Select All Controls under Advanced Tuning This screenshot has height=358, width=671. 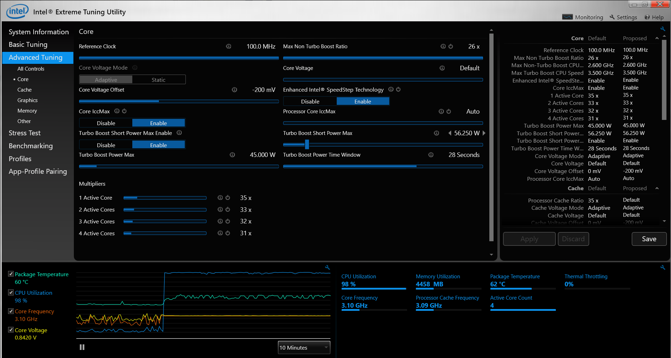(31, 69)
